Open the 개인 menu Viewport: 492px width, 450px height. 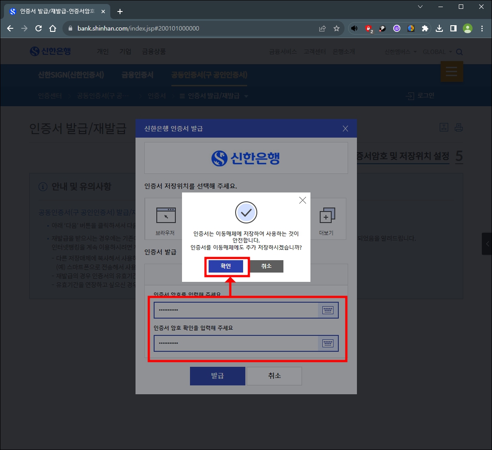point(103,51)
